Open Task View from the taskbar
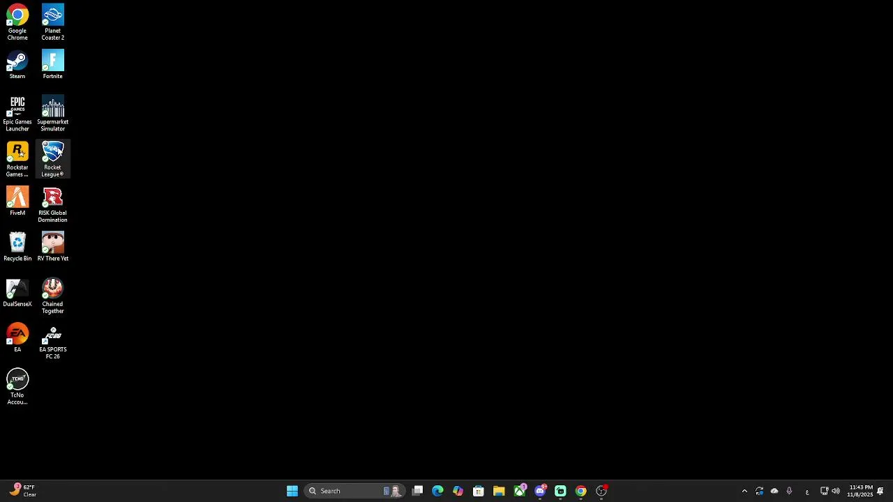Screen dimensions: 893x502 coord(417,491)
